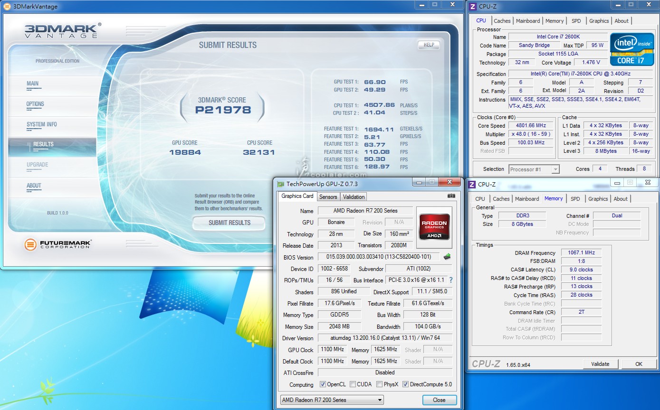Toggle the OpenCL checkbox
Screen dimensions: 660x410
pos(323,384)
